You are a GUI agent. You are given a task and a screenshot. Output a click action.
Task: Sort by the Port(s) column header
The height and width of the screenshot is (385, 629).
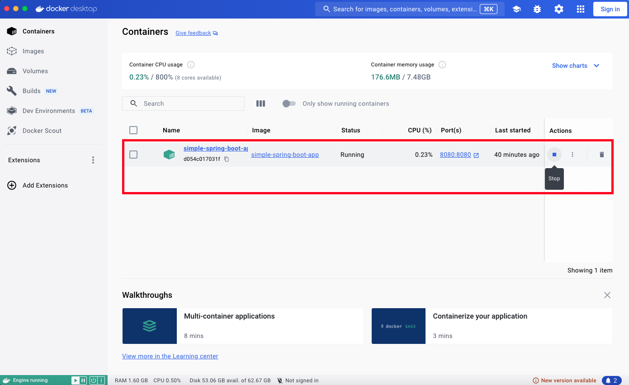tap(451, 130)
